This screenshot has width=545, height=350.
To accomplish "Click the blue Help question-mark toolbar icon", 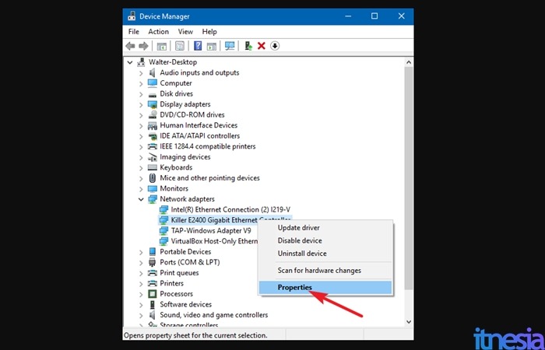I will click(198, 46).
